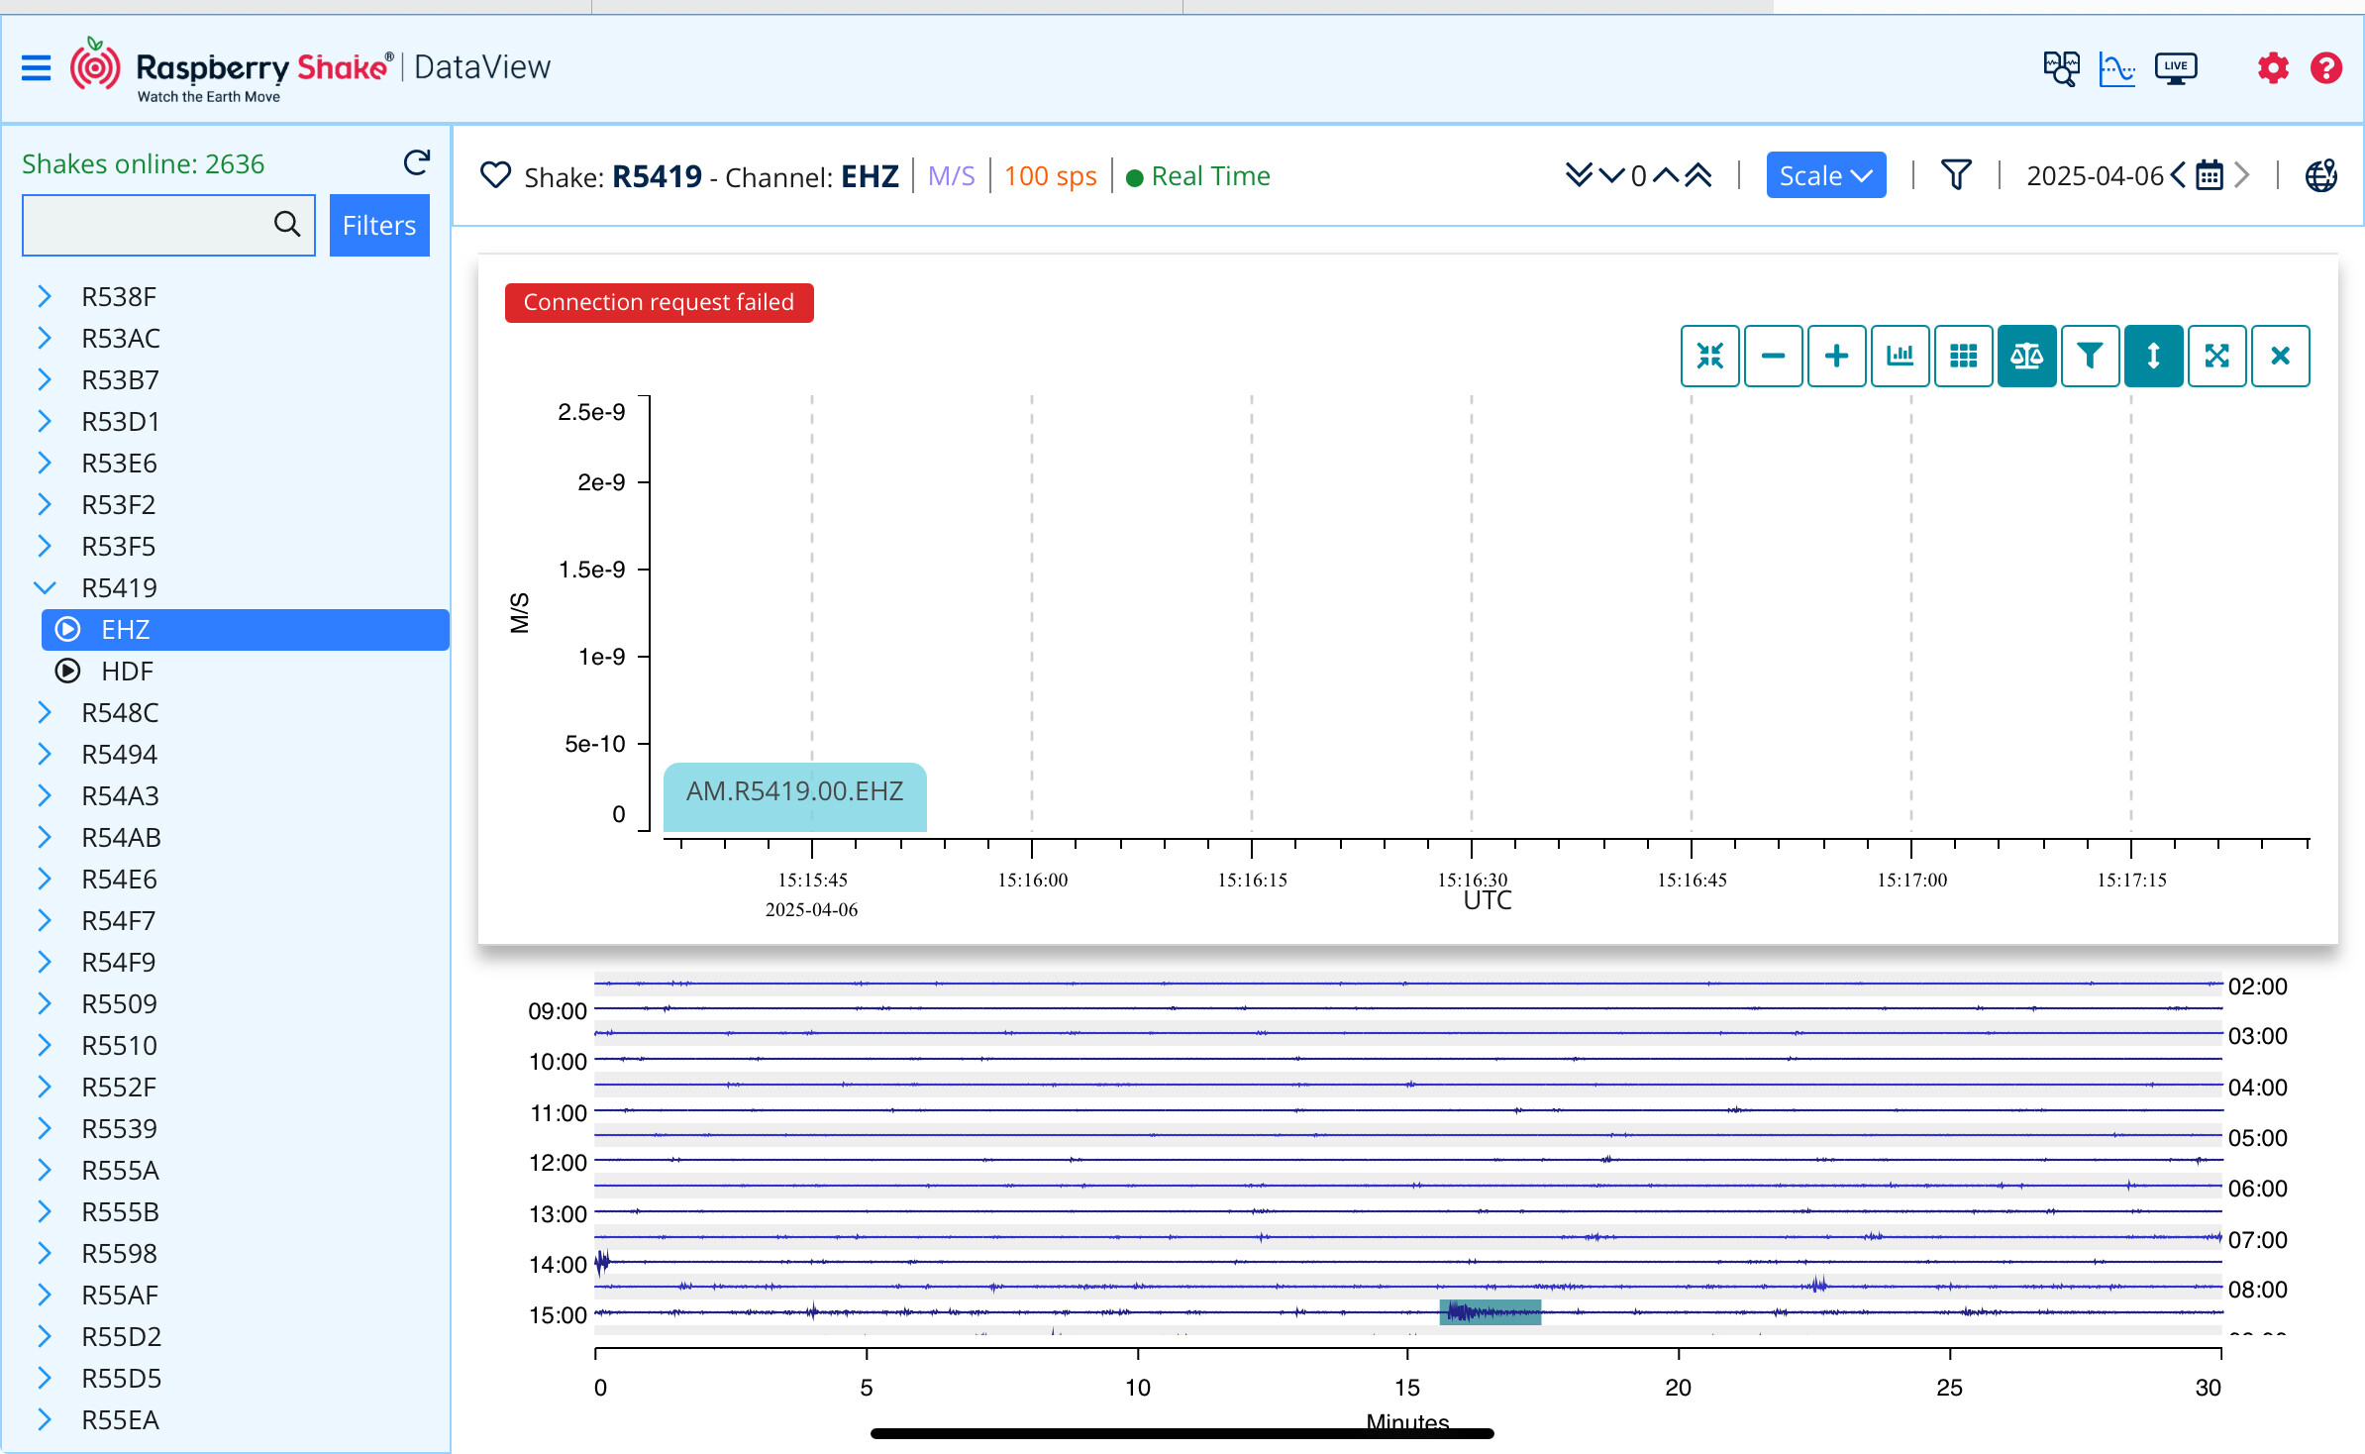Screen dimensions: 2365x1454
Task: Open the calendar date picker
Action: coord(2210,175)
